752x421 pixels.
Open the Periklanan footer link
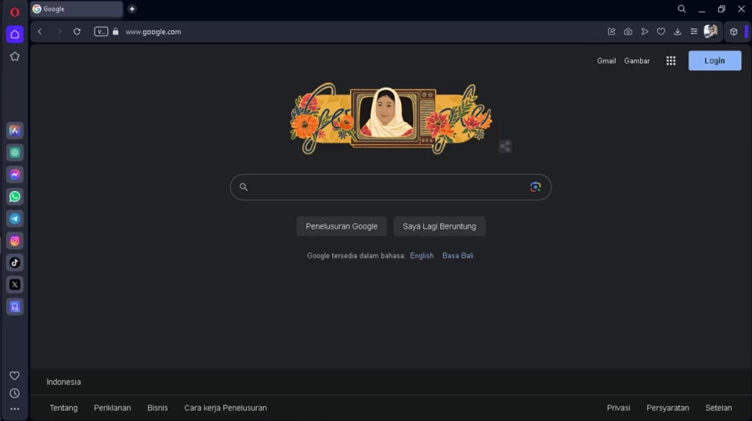(112, 408)
